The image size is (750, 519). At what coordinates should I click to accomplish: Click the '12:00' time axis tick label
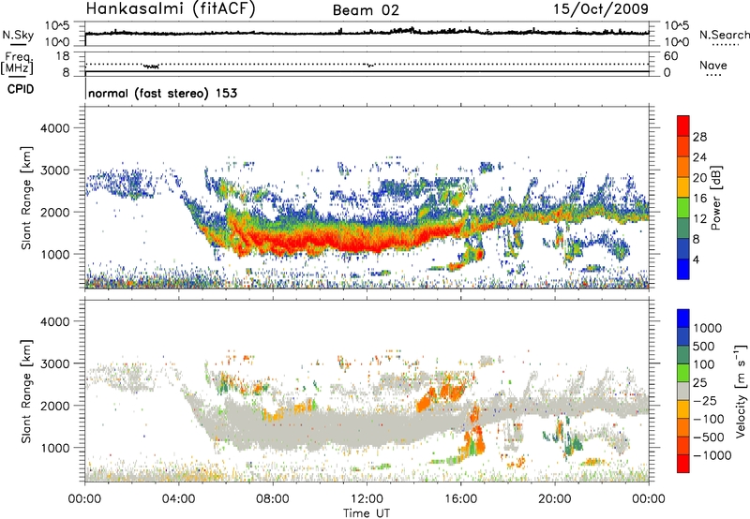[x=367, y=499]
